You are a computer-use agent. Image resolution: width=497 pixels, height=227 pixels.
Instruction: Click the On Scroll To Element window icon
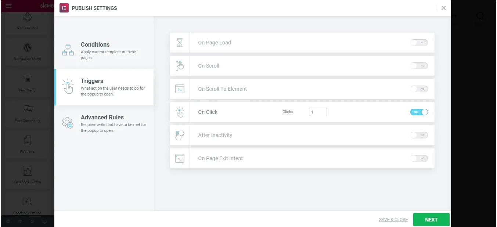tap(180, 89)
